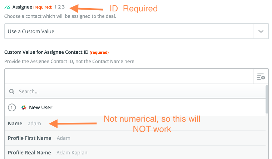Viewport: 272px width, 159px height.
Task: Focus the Search... field in the dropdown list
Action: click(135, 91)
